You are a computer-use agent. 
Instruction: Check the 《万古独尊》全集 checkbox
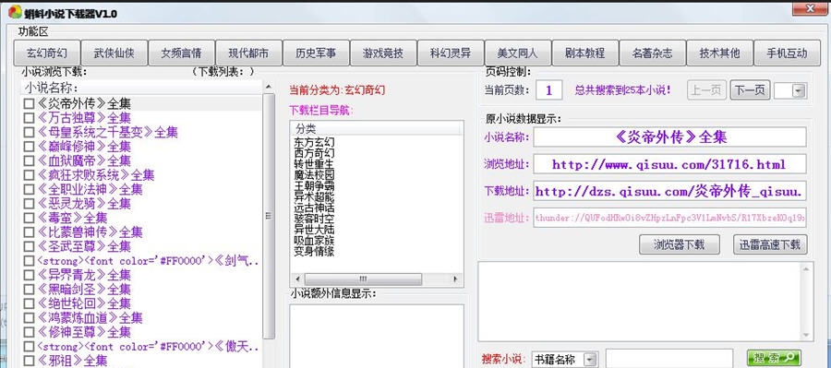[29, 118]
